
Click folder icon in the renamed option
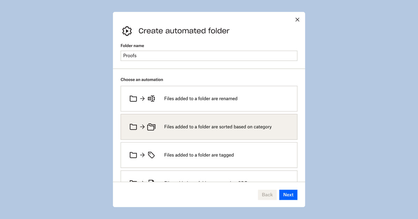133,99
